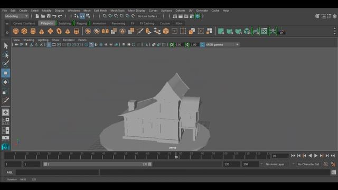The height and width of the screenshot is (190, 338).
Task: Open the Script Editor button
Action: pos(334,172)
